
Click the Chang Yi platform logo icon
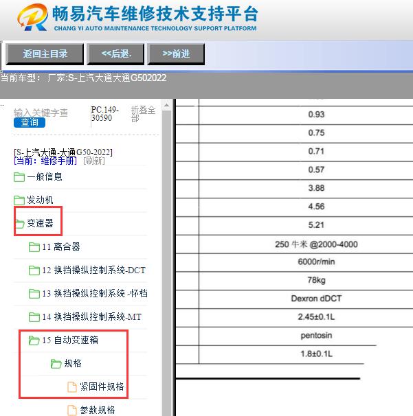[x=33, y=18]
